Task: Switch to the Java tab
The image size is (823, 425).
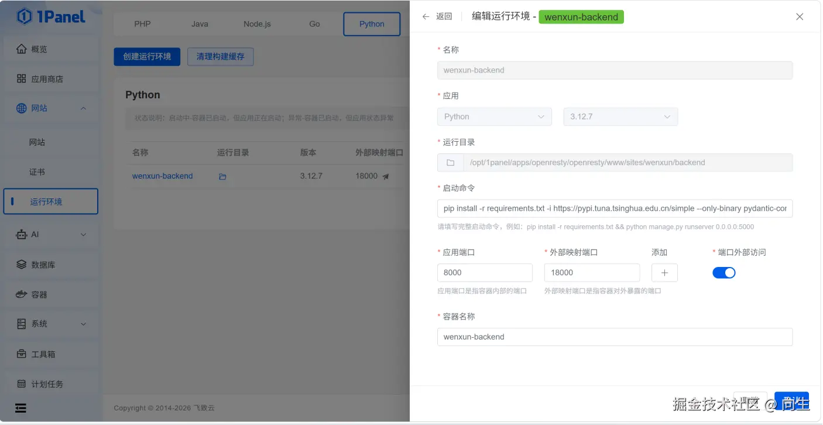Action: click(200, 24)
